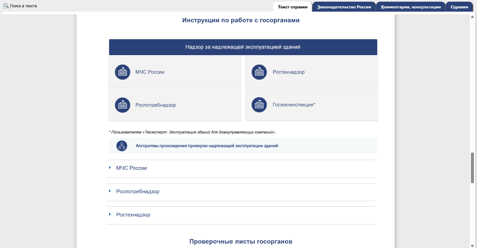Go to the Текст справки tab
The height and width of the screenshot is (248, 477).
[293, 7]
